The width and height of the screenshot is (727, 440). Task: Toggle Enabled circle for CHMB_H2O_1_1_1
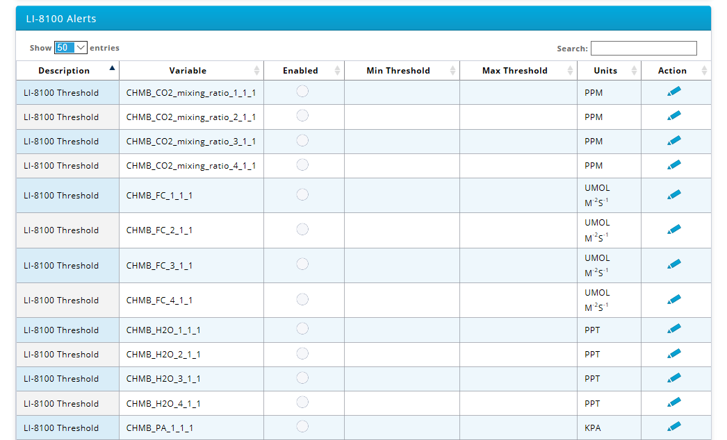point(302,329)
